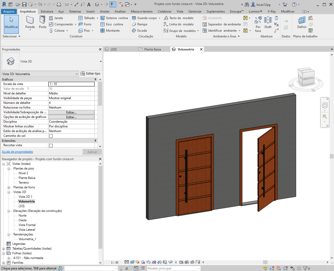
Task: Open the Arquivo menu
Action: tap(9, 12)
